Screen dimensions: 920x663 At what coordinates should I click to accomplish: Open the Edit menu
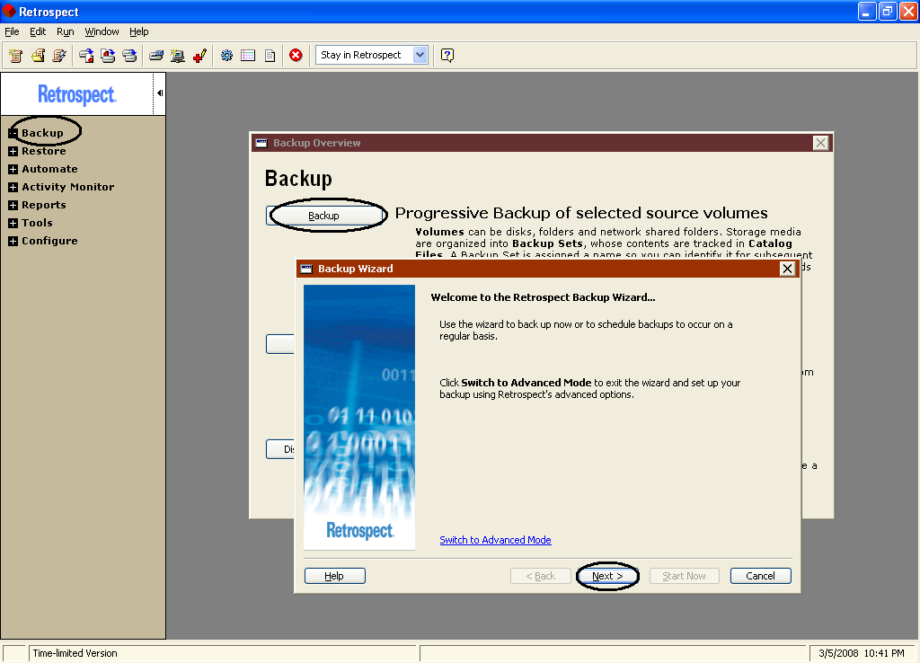tap(38, 31)
